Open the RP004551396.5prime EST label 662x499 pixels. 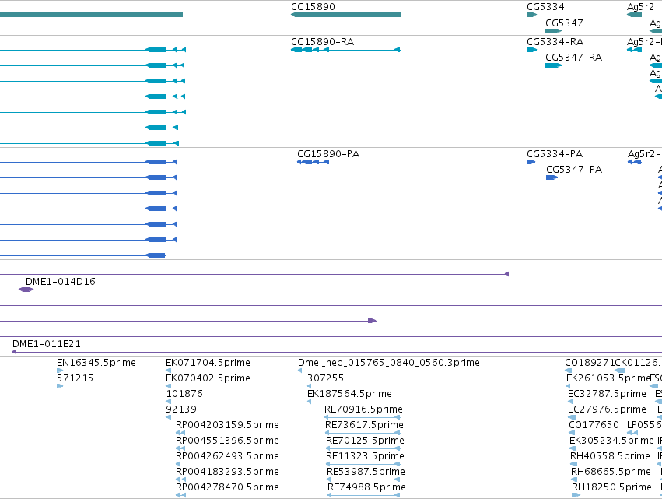[227, 441]
